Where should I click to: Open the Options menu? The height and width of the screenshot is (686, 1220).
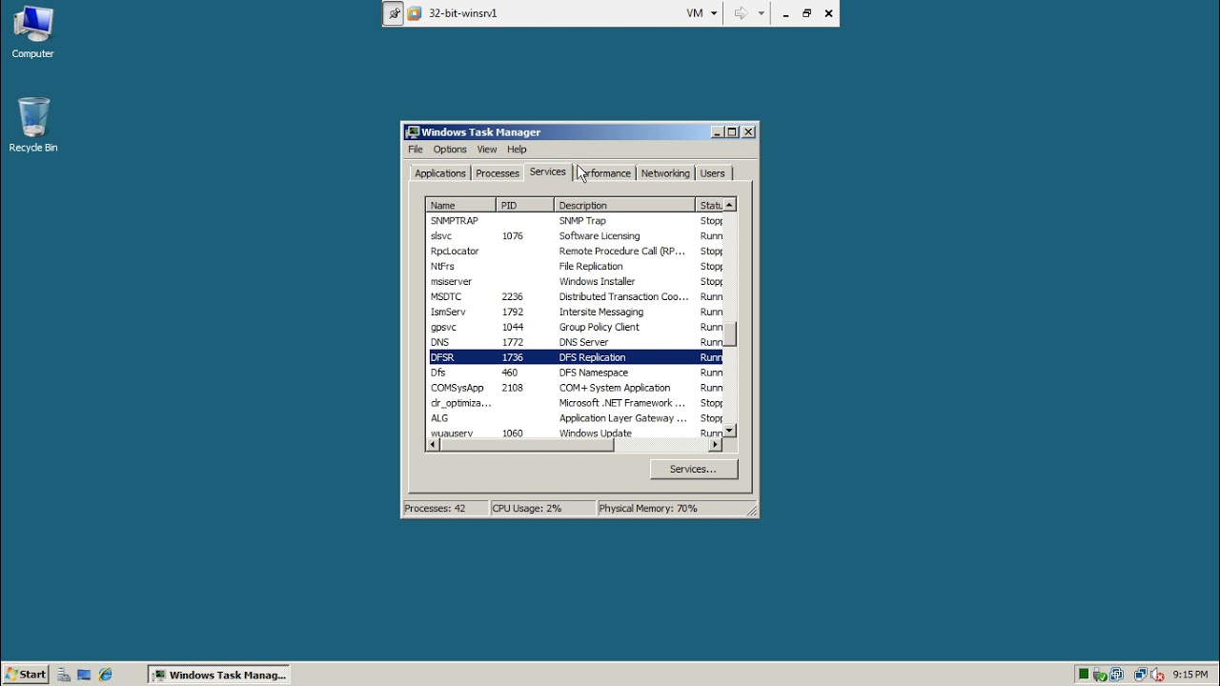(450, 150)
